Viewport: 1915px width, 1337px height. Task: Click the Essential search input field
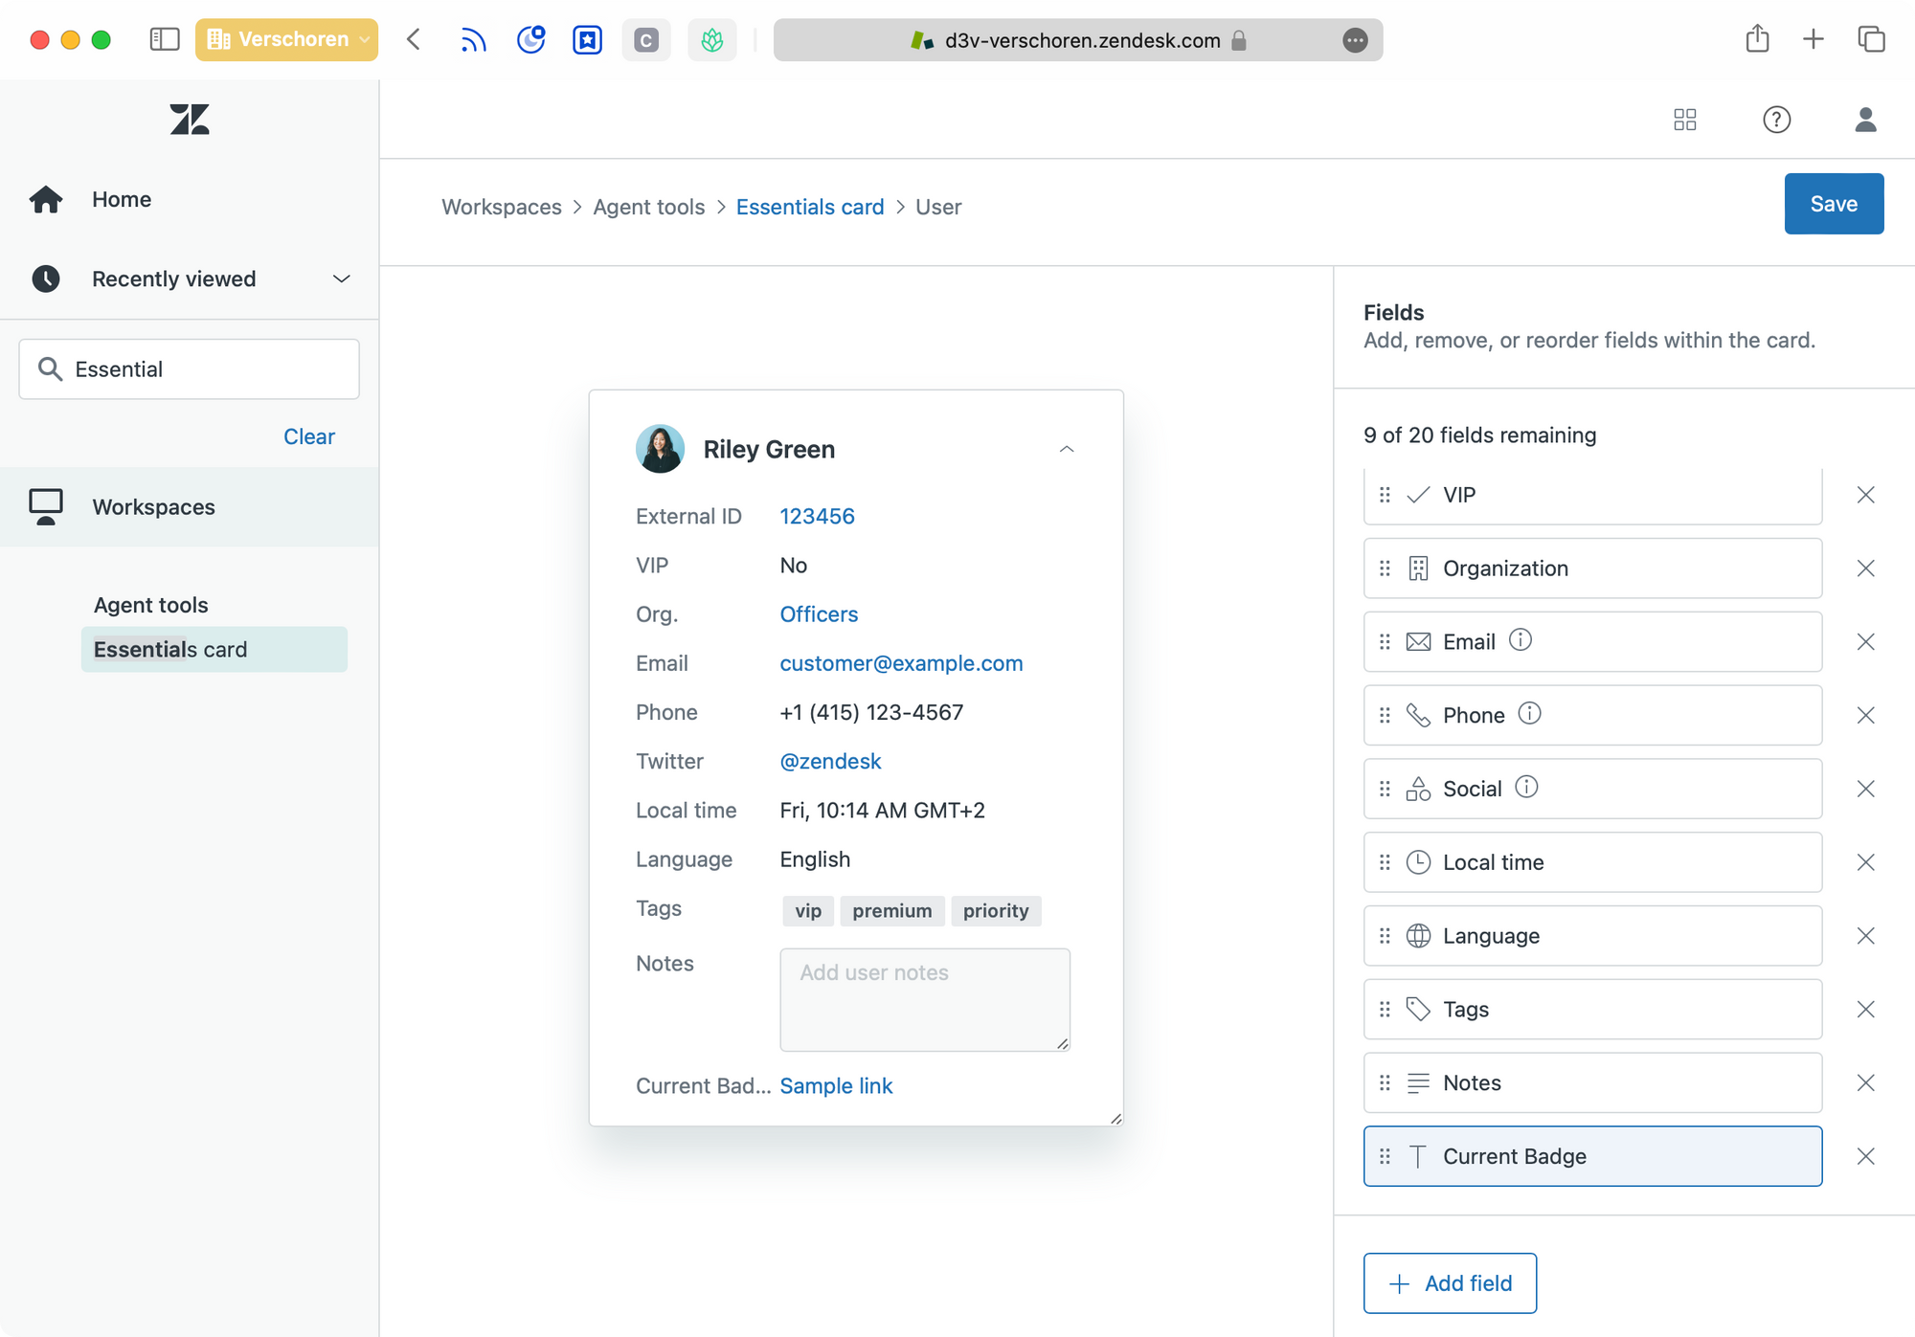point(190,369)
